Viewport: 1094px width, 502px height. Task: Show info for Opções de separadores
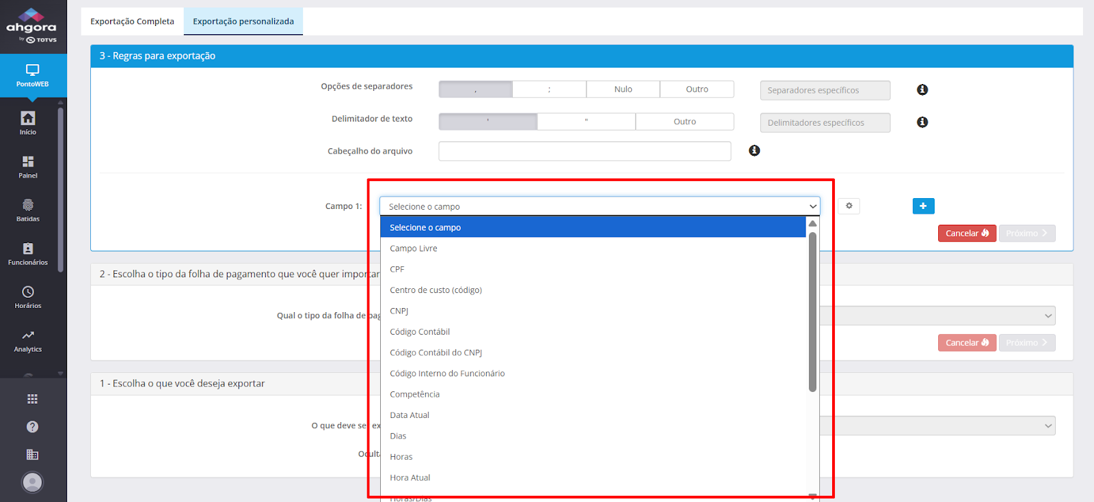coord(922,89)
